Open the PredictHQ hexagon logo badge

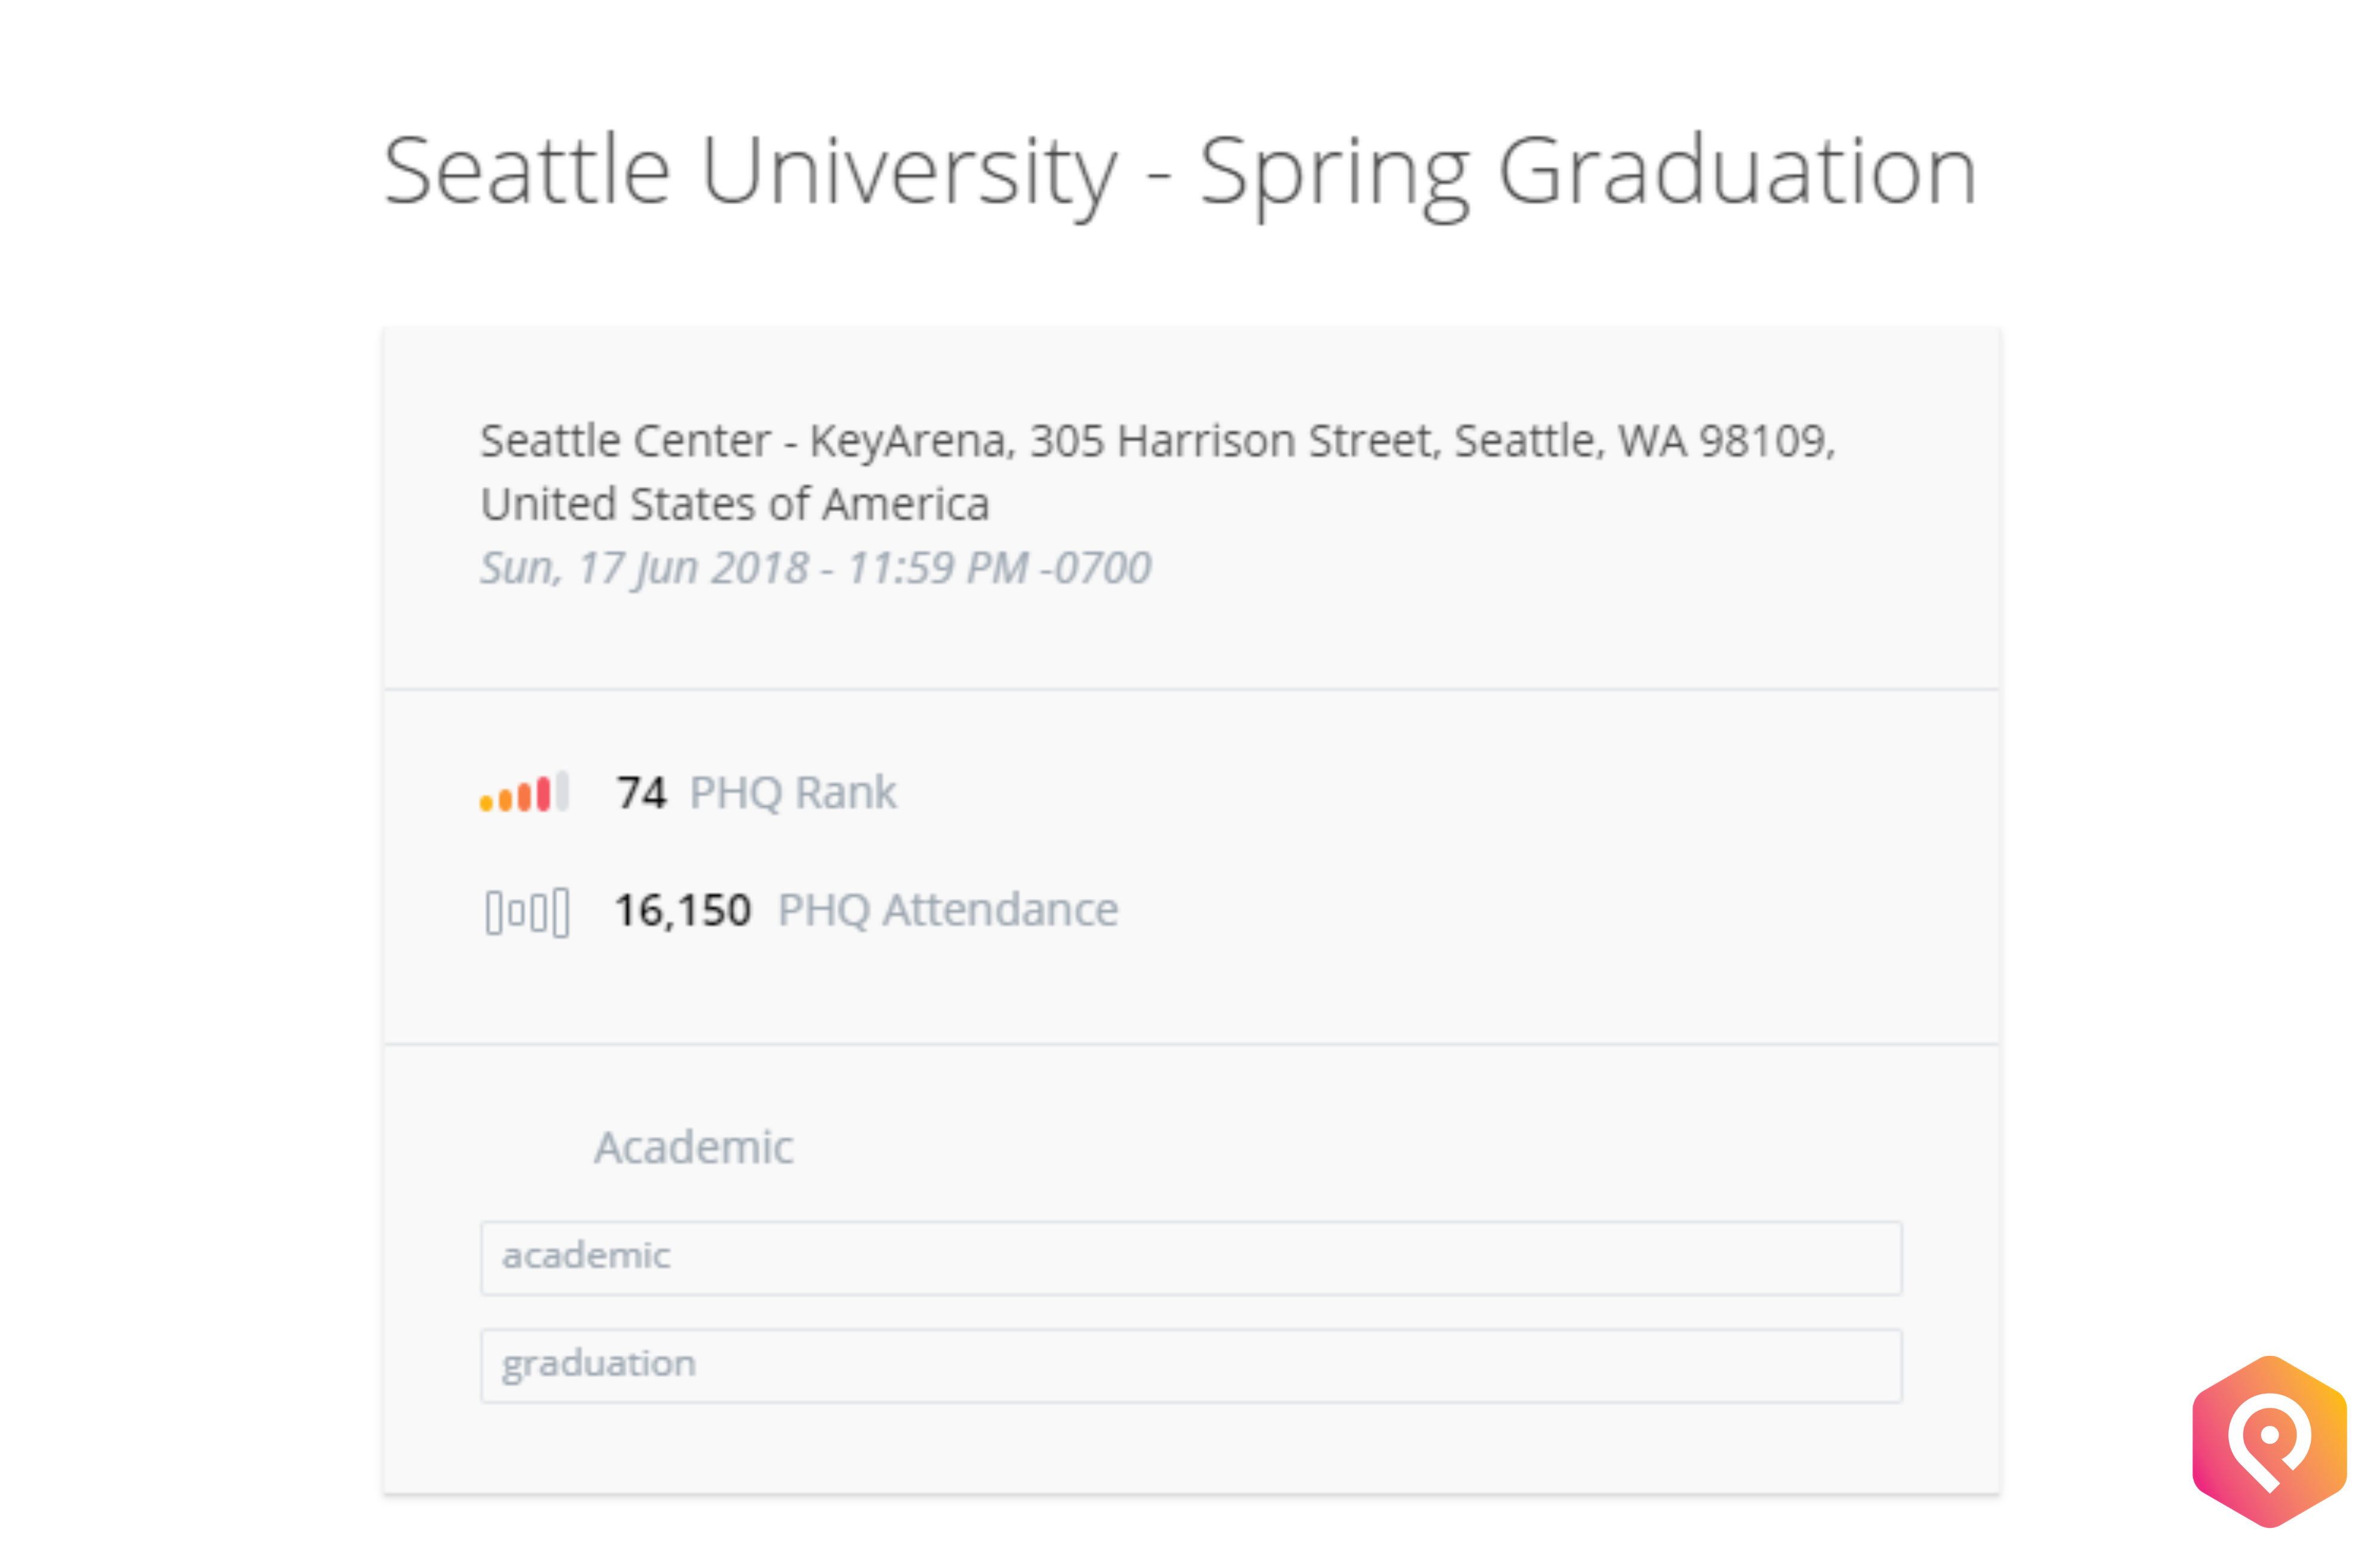pos(2268,1441)
